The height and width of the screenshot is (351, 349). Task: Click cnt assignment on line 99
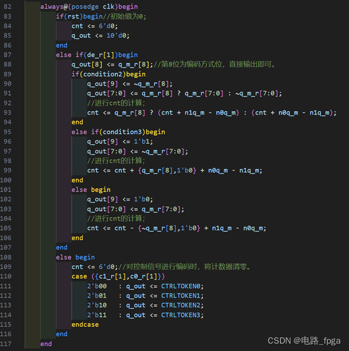coord(174,171)
